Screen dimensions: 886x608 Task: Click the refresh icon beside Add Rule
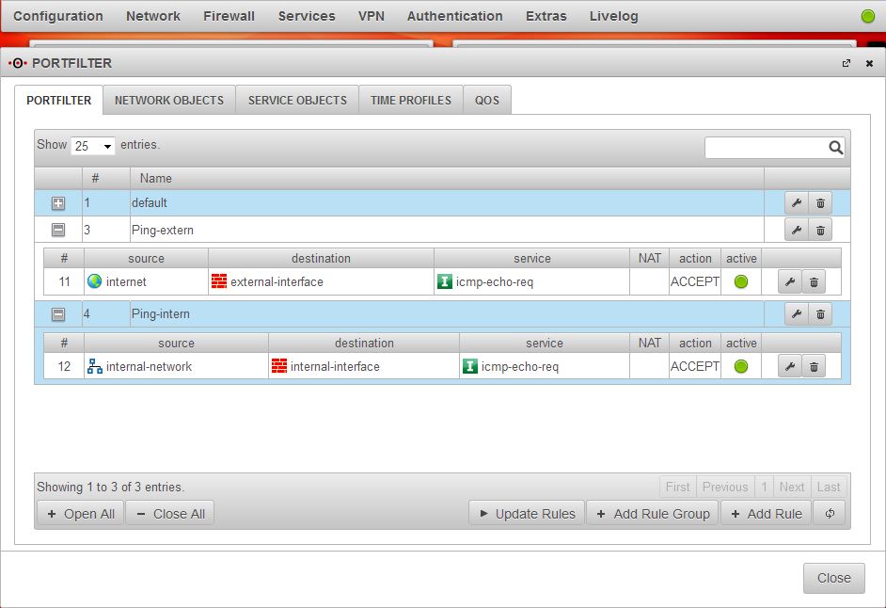pyautogui.click(x=830, y=514)
